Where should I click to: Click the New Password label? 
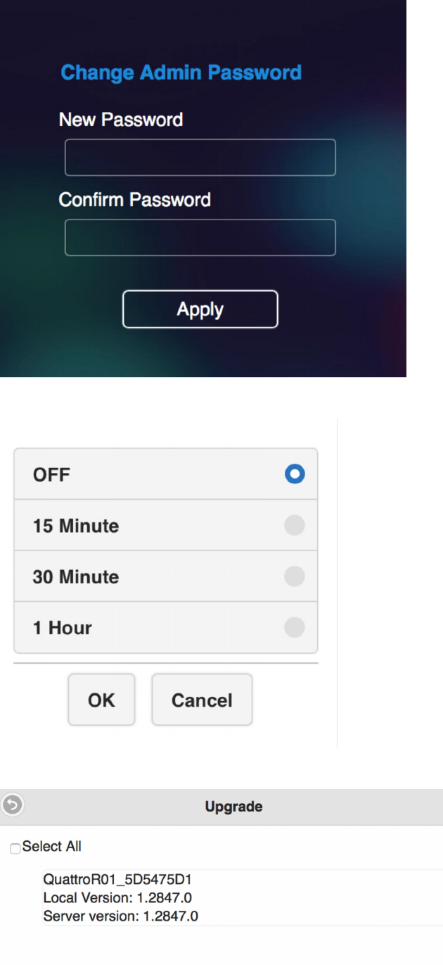click(121, 120)
